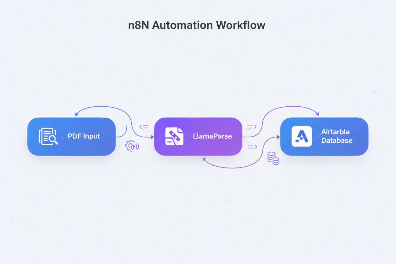Viewport: 396px width, 264px height.
Task: Click the lower right-pointing arrow after LlamaParse
Action: point(253,147)
